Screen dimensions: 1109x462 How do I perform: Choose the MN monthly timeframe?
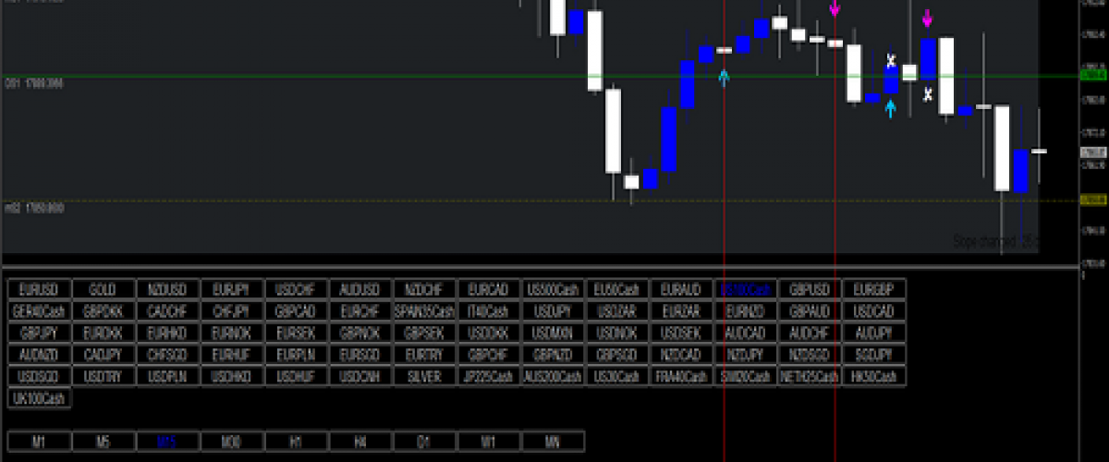tap(553, 442)
